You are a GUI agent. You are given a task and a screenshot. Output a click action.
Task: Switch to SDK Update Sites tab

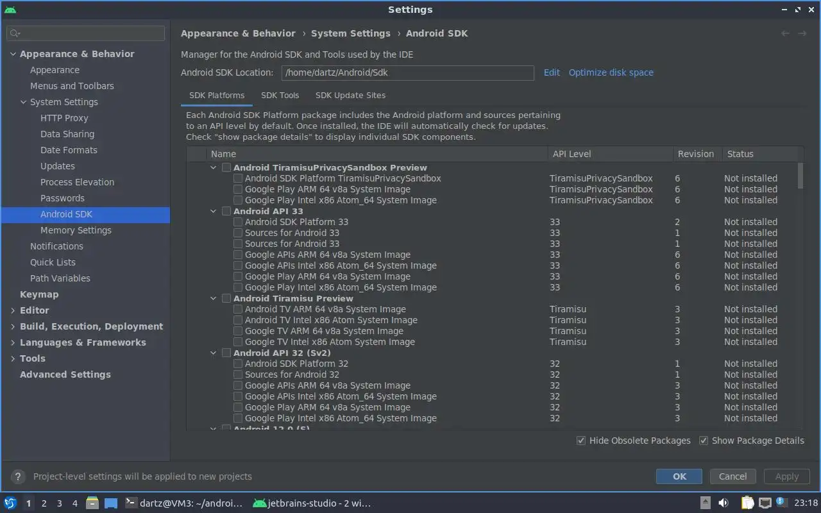pos(350,95)
